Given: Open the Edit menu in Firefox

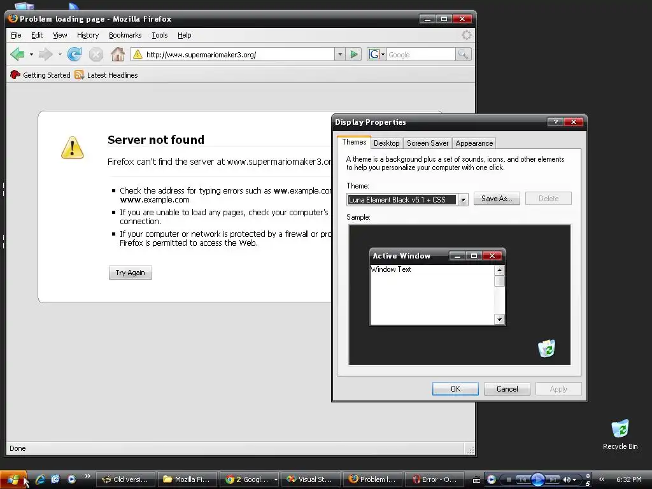Looking at the screenshot, I should 37,36.
